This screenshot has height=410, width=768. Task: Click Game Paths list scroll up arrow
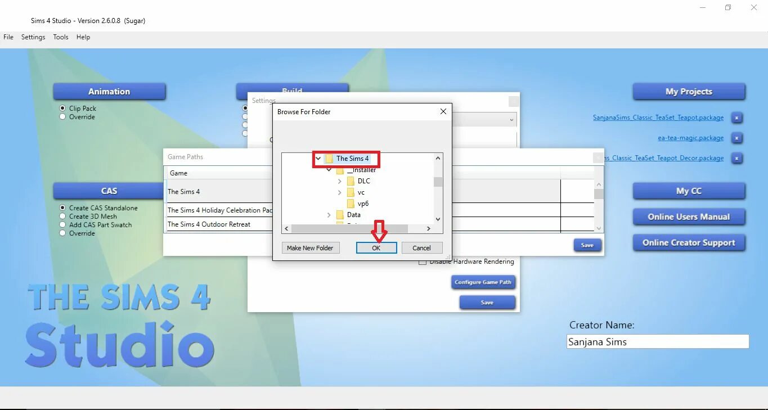[x=599, y=184]
